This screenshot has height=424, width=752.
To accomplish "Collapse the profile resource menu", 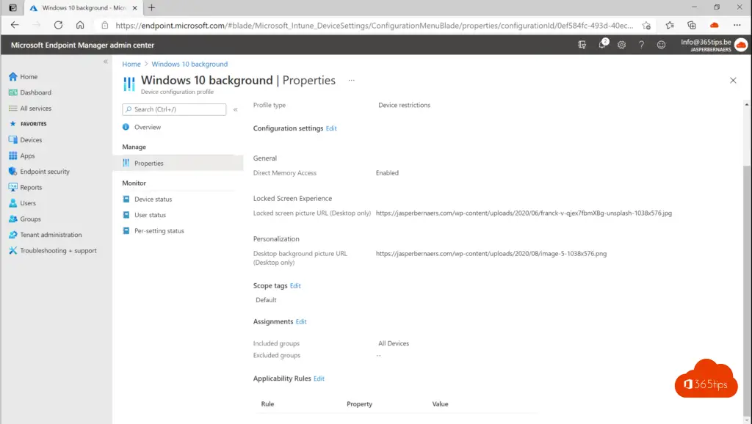I will (x=236, y=109).
